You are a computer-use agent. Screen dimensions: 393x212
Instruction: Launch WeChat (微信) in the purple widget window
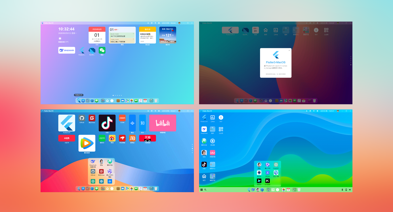pyautogui.click(x=102, y=50)
